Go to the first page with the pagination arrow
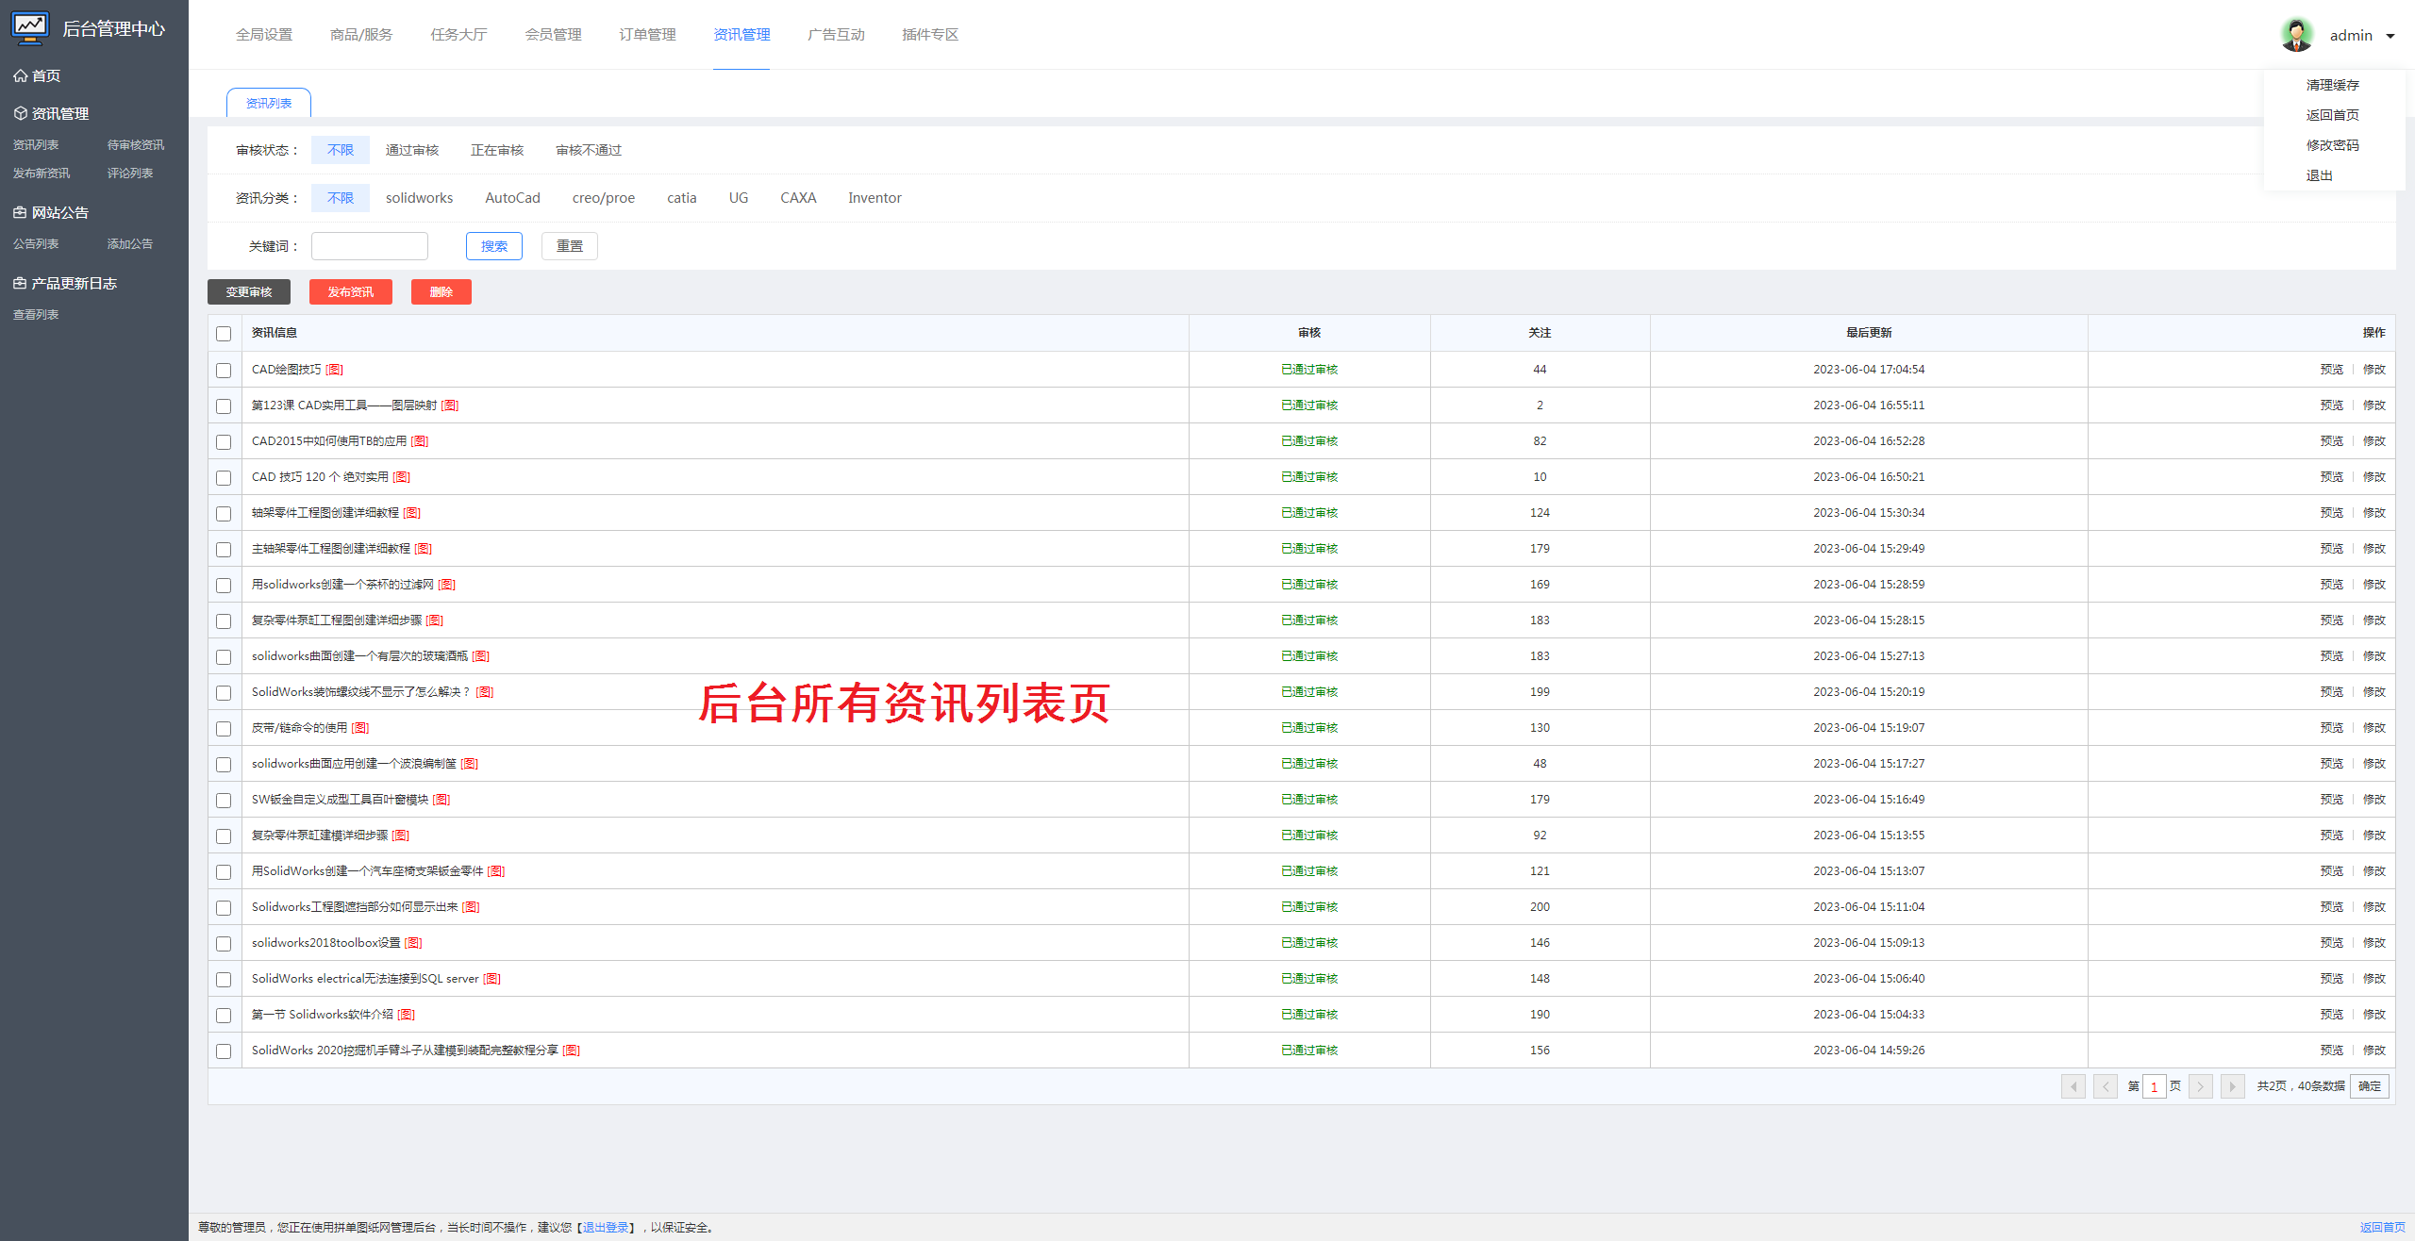 coord(2073,1086)
